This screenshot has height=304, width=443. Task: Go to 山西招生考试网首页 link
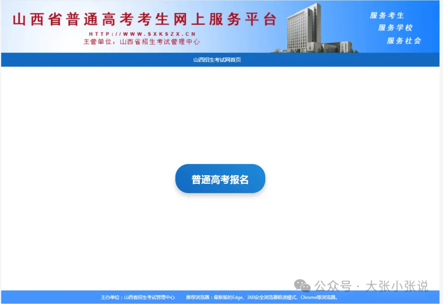pos(217,59)
